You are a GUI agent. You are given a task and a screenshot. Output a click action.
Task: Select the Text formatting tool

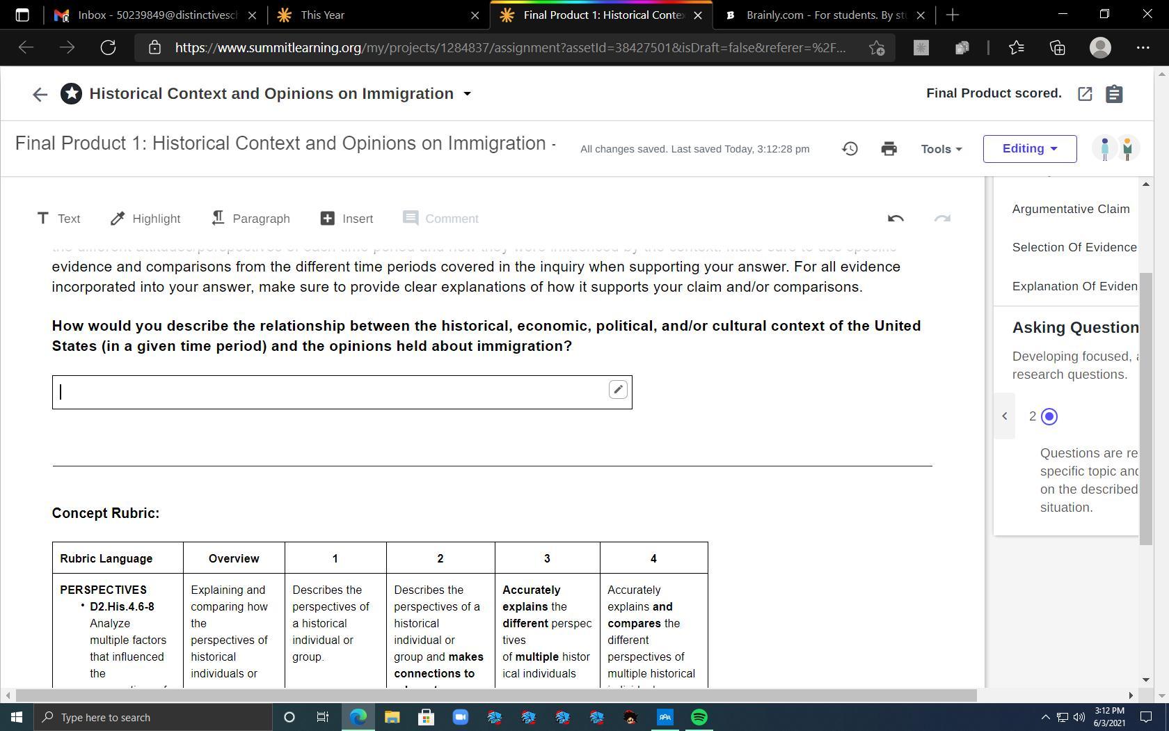(x=58, y=219)
